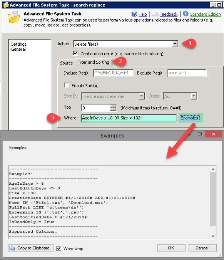
Task: Increase the Top value with up arrow
Action: pos(113,106)
